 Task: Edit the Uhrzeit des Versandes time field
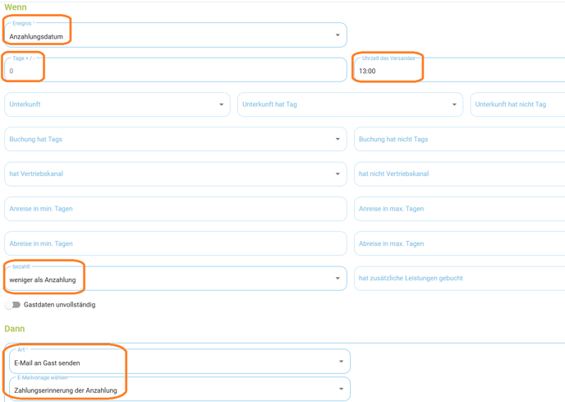(x=459, y=70)
